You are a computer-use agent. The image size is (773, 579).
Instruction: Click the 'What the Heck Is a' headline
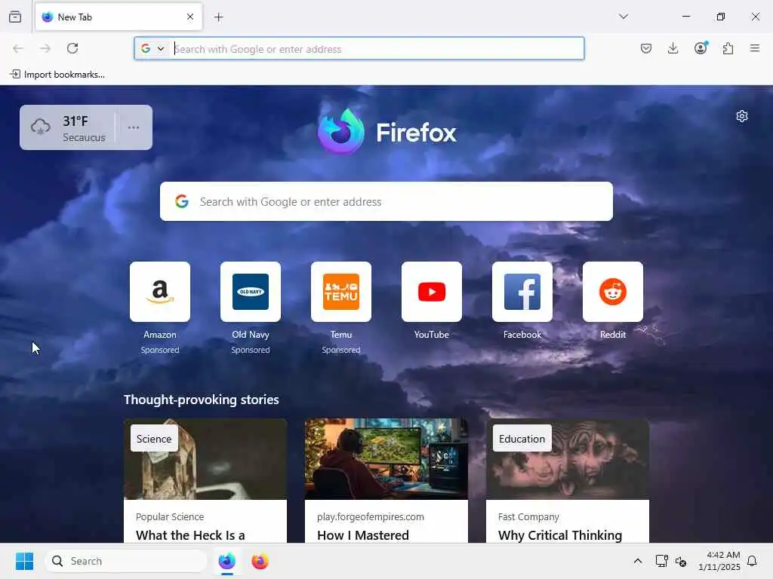(190, 535)
